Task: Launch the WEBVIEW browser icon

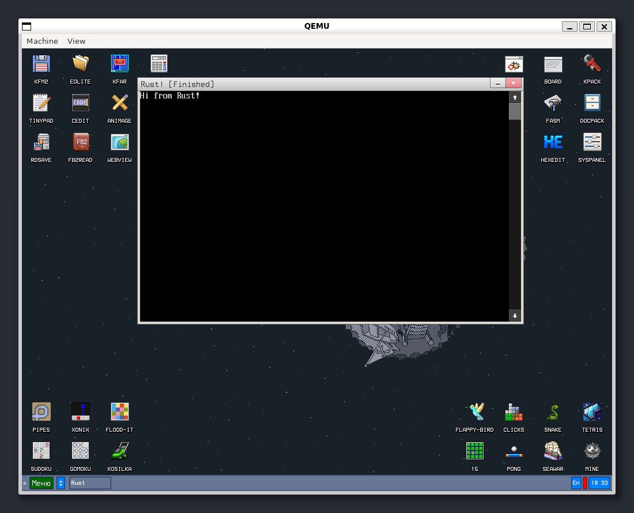Action: pos(119,142)
